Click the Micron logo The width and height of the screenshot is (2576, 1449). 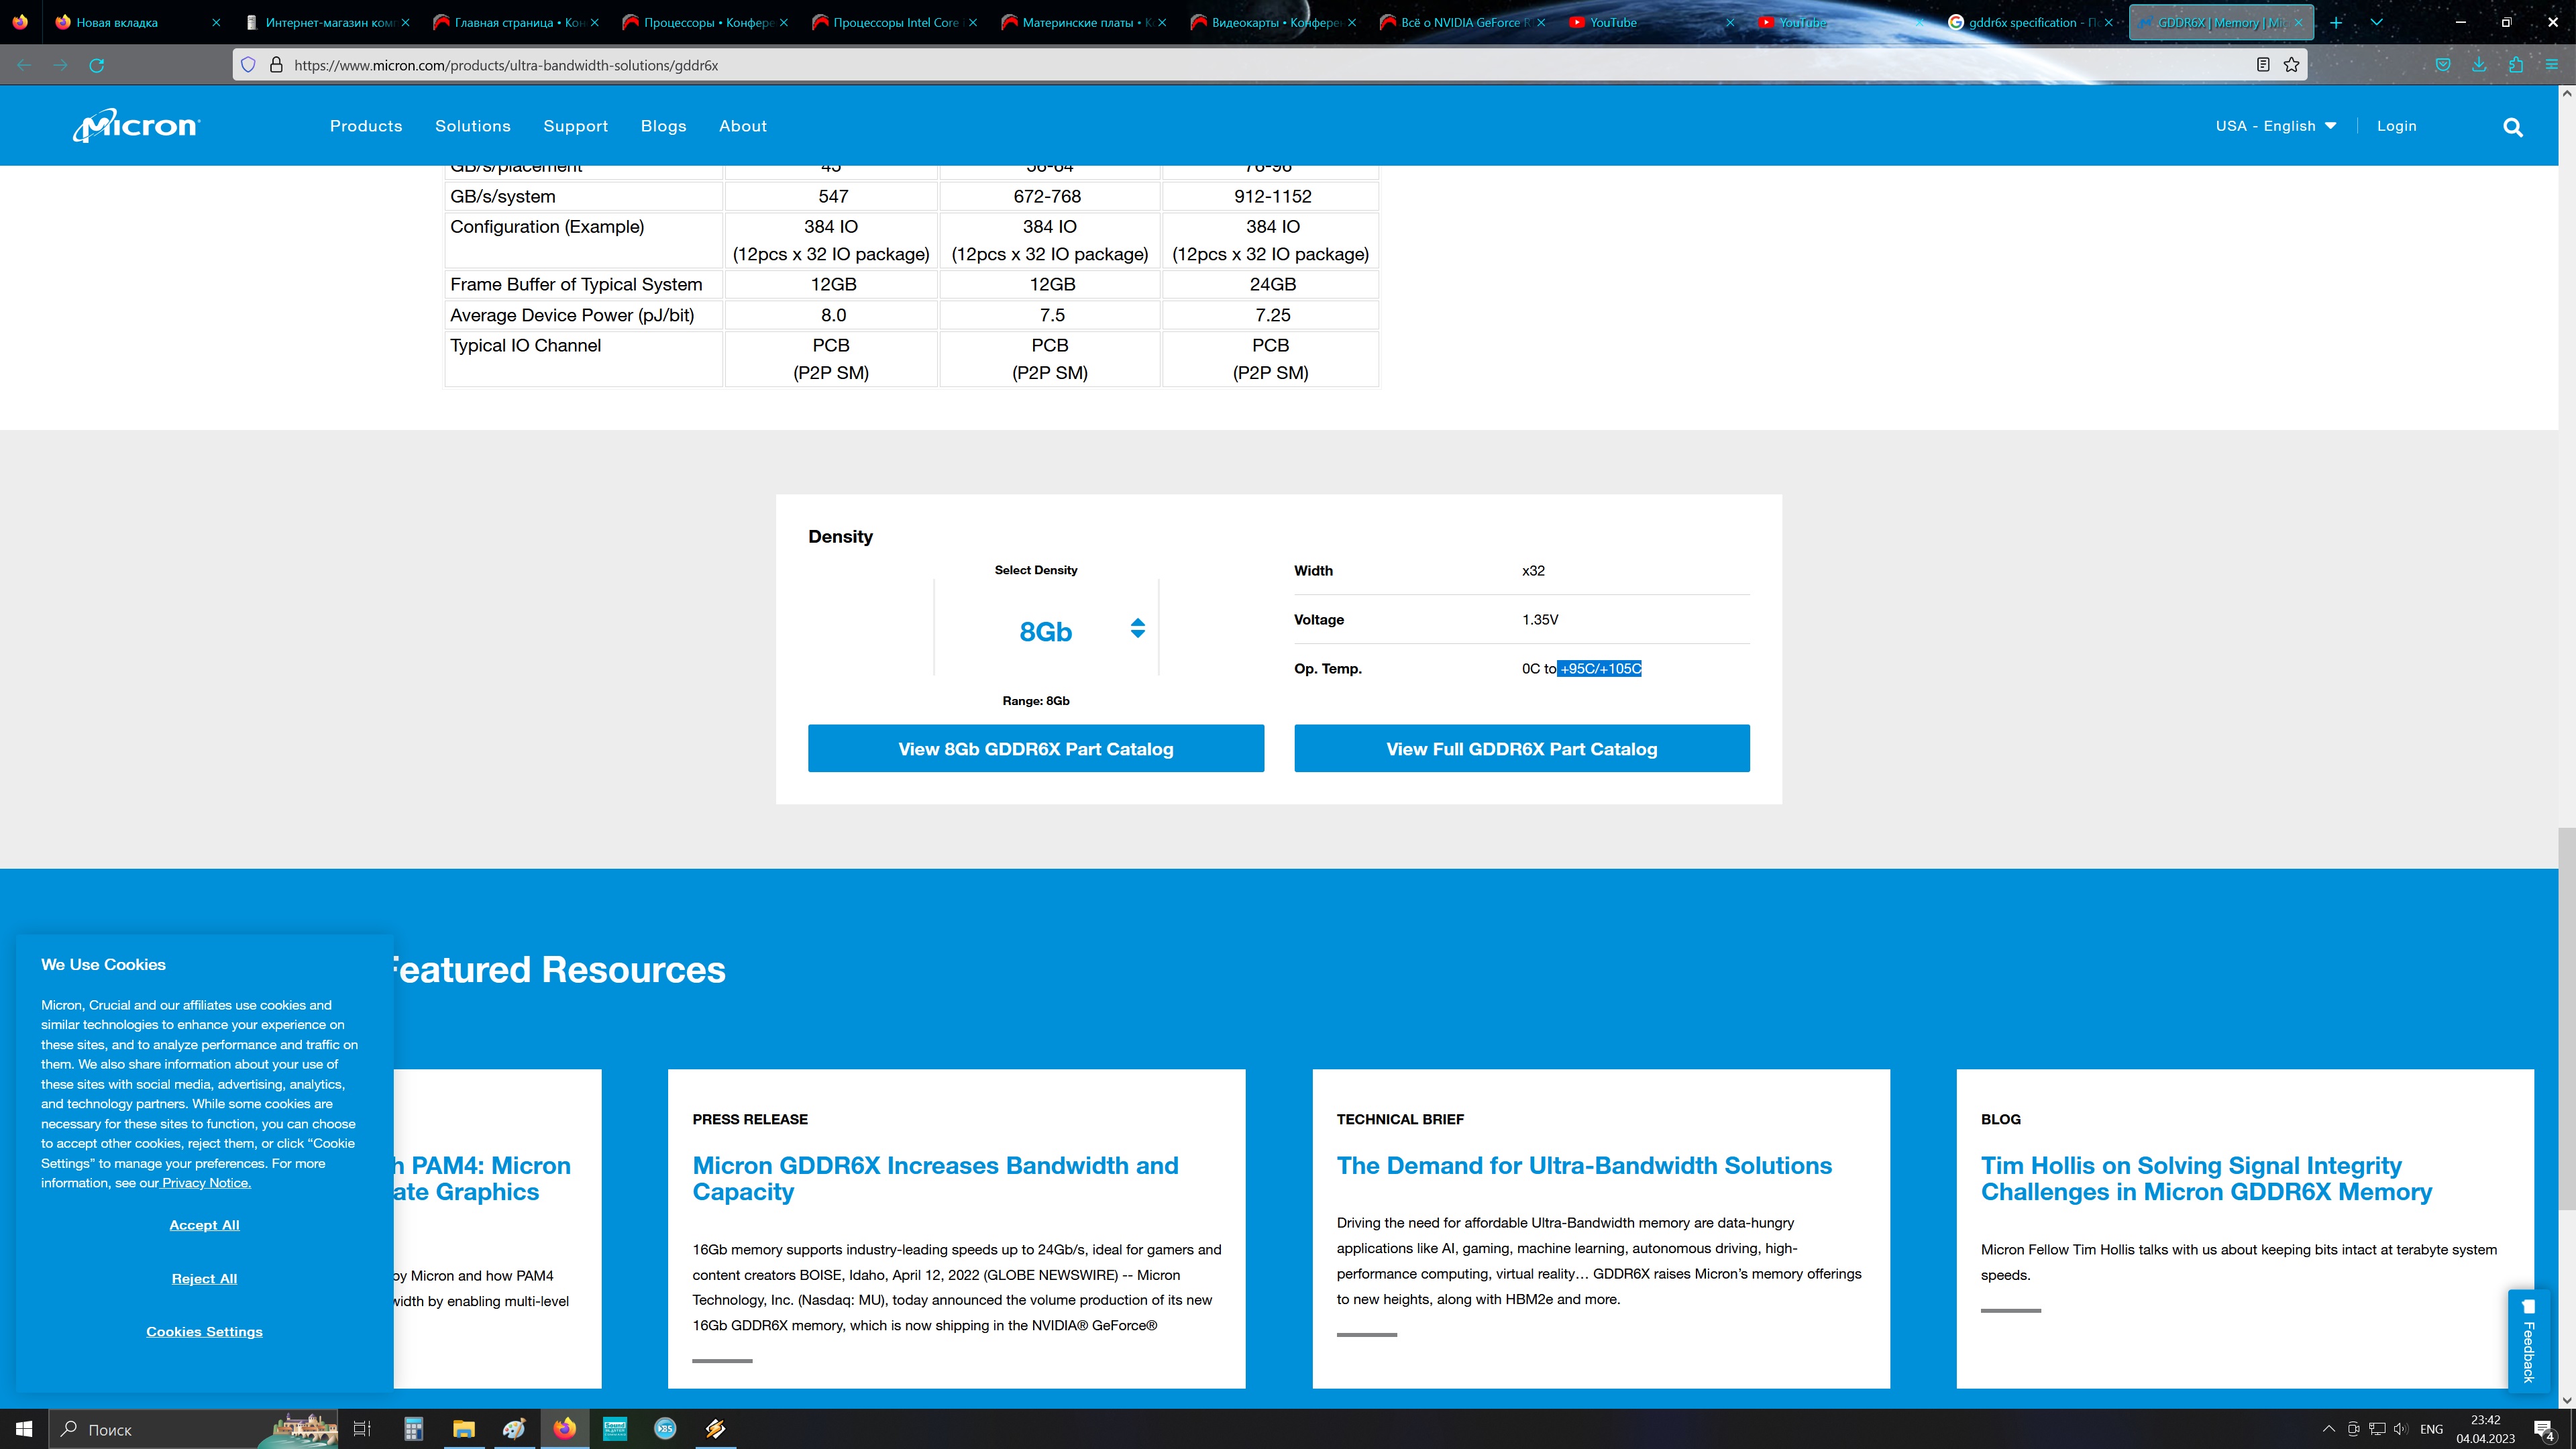(x=137, y=126)
